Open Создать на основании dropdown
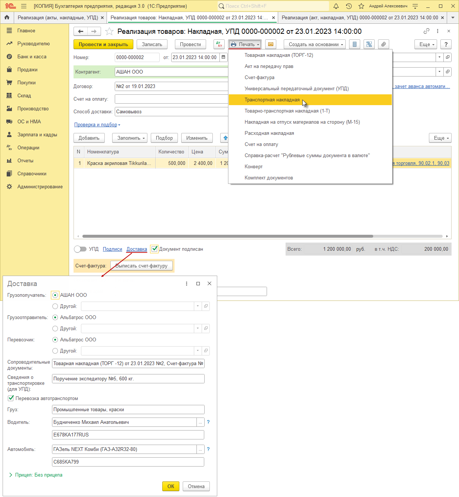The height and width of the screenshot is (497, 459). 315,44
